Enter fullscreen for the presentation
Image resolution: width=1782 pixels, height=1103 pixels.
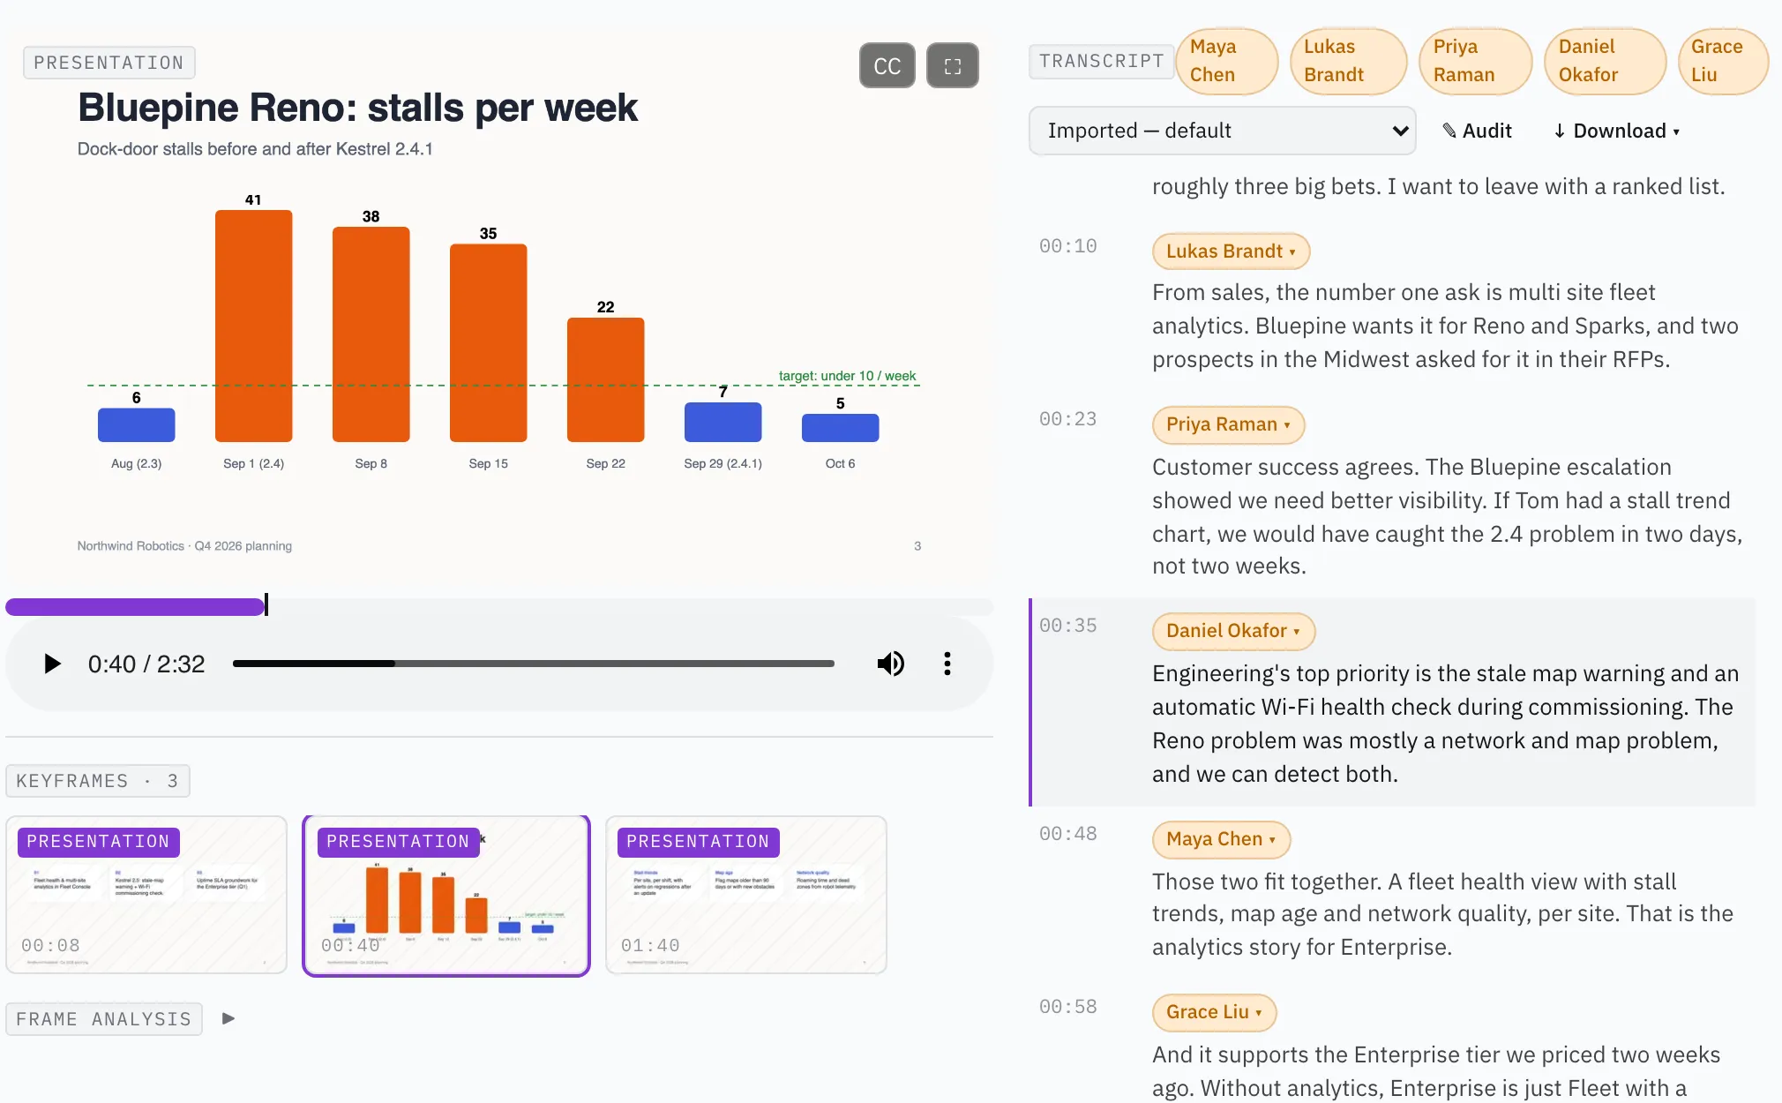click(x=952, y=65)
